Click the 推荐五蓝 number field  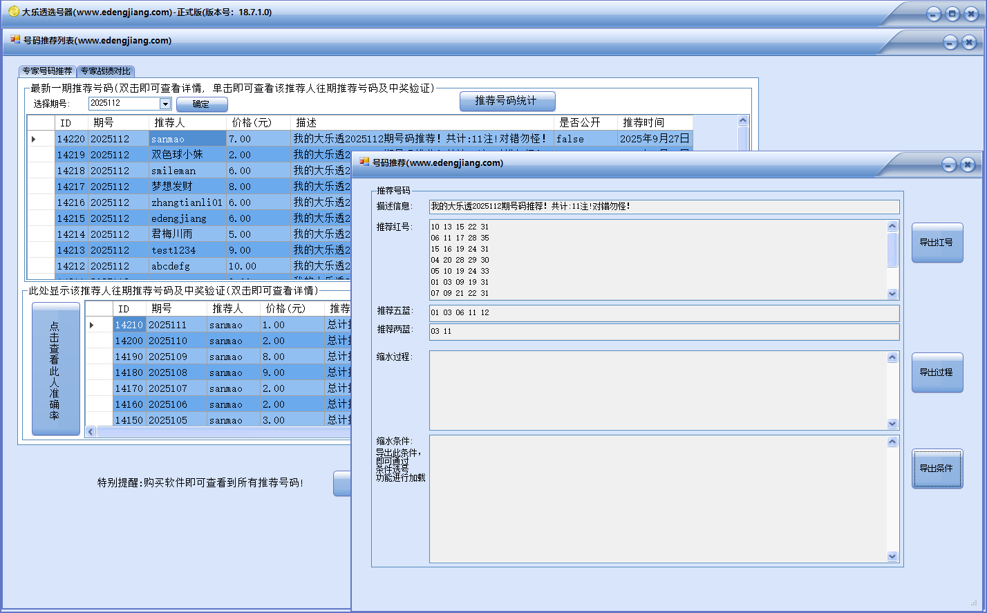pos(664,313)
